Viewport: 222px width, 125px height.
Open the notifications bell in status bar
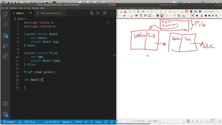tap(112, 122)
